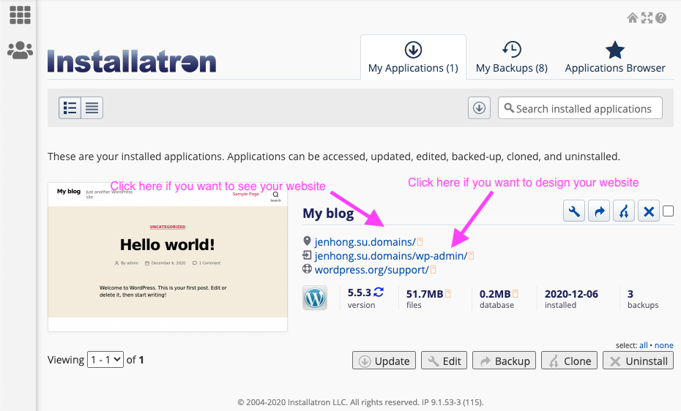Viewport: 681px width, 411px height.
Task: Click the version update refresh icon
Action: (379, 293)
